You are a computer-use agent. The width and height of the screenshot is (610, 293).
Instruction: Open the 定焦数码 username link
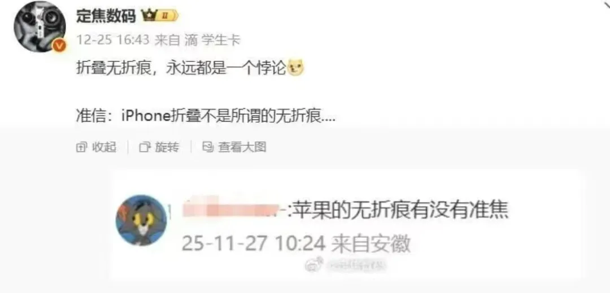[106, 16]
